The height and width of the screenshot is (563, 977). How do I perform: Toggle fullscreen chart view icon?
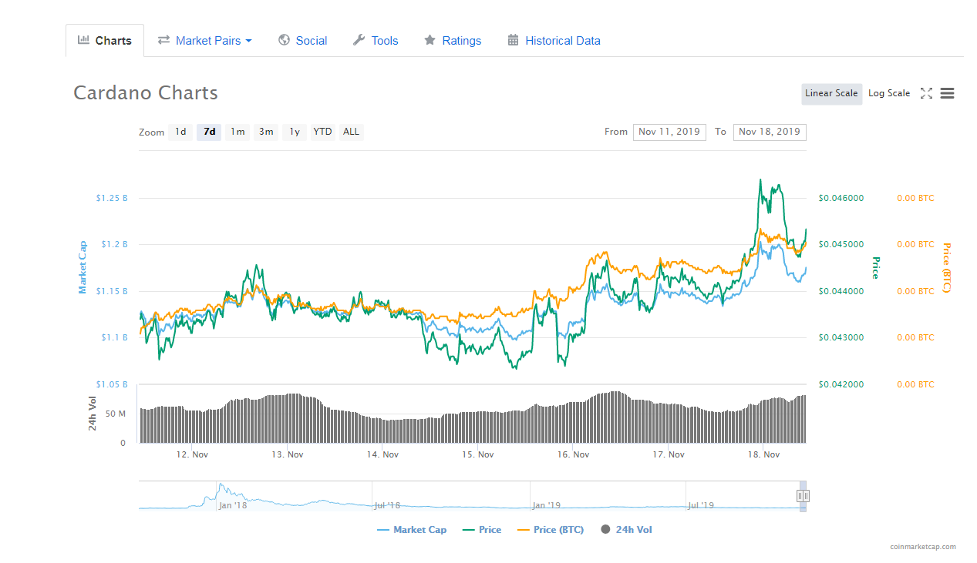coord(926,93)
